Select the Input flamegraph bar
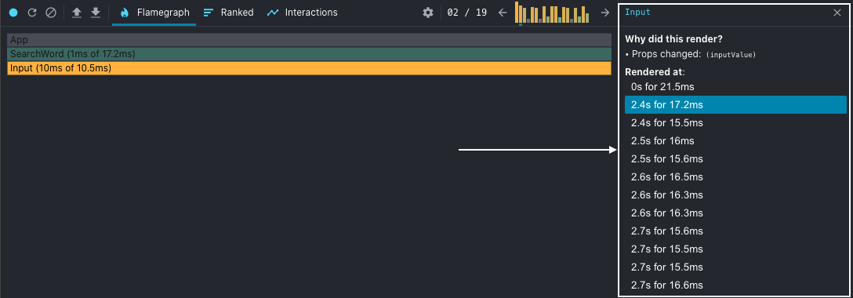Viewport: 853px width, 298px height. 309,68
